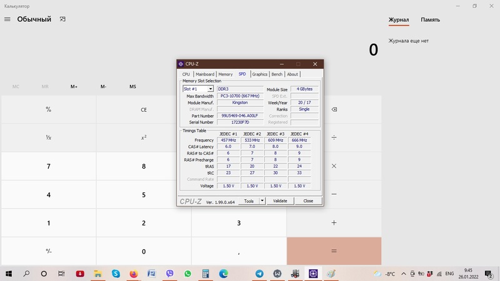The width and height of the screenshot is (500, 281).
Task: Switch to the Память tab in calculator
Action: (430, 19)
